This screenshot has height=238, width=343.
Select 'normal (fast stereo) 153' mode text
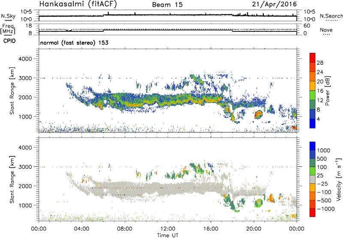click(74, 43)
